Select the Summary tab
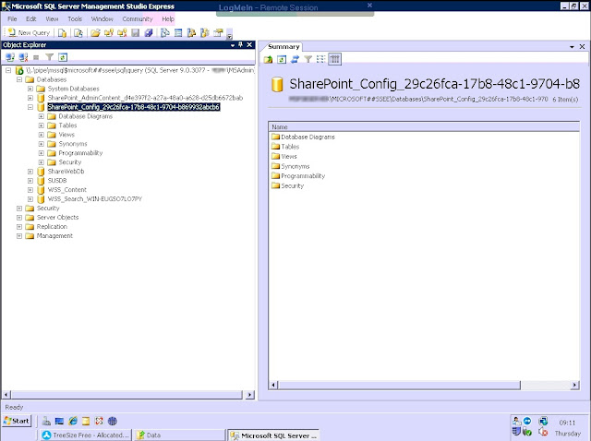 (x=283, y=47)
